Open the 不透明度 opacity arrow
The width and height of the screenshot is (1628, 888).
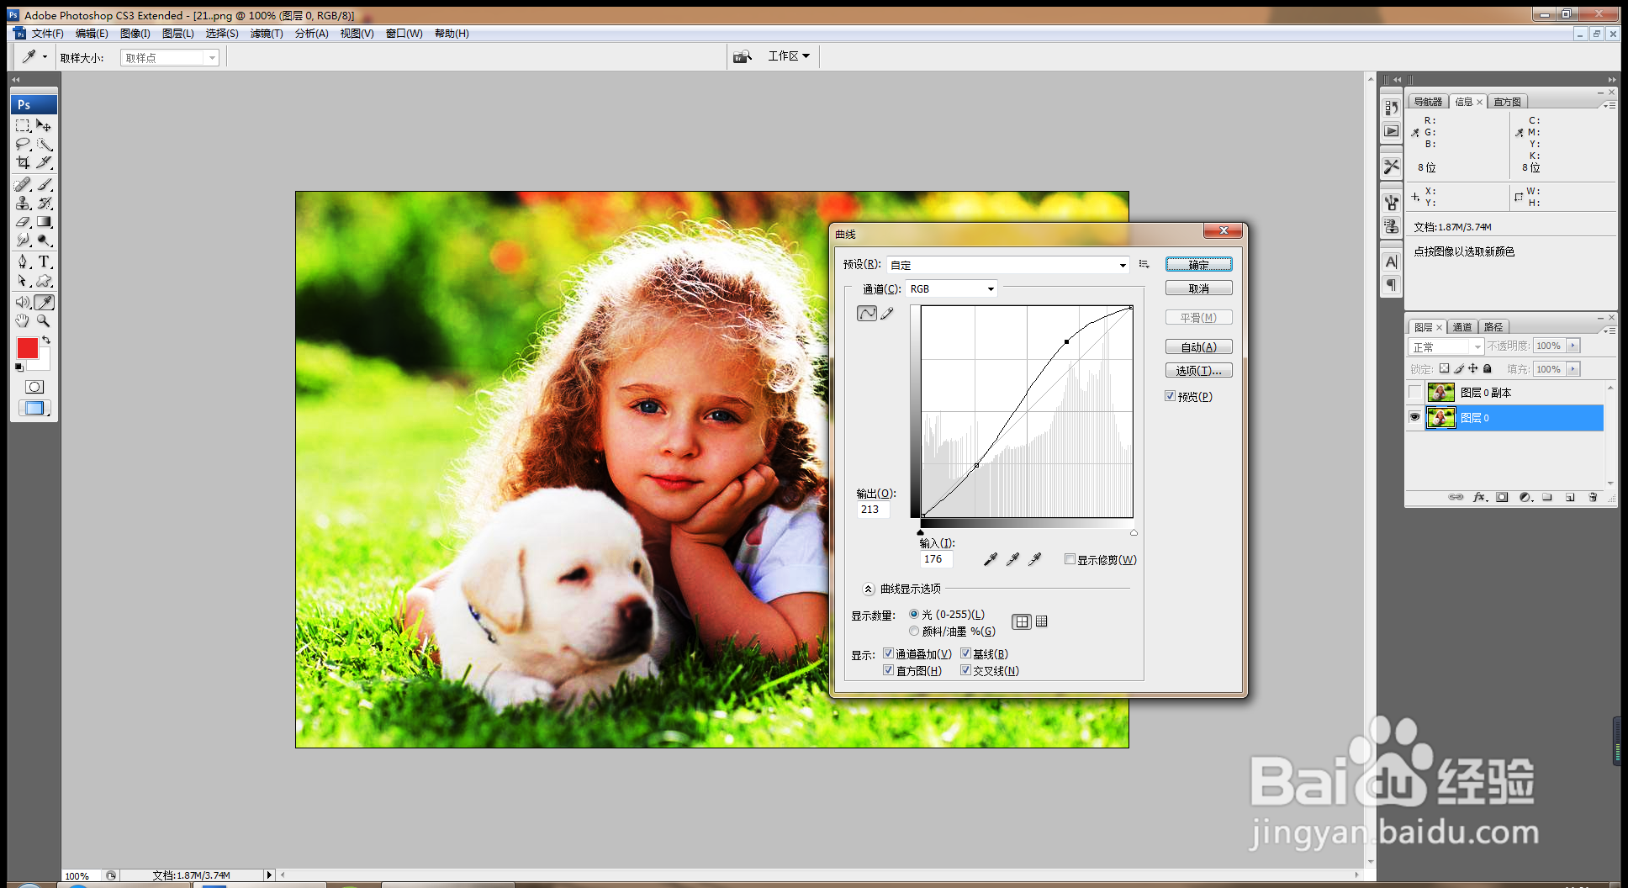1573,346
